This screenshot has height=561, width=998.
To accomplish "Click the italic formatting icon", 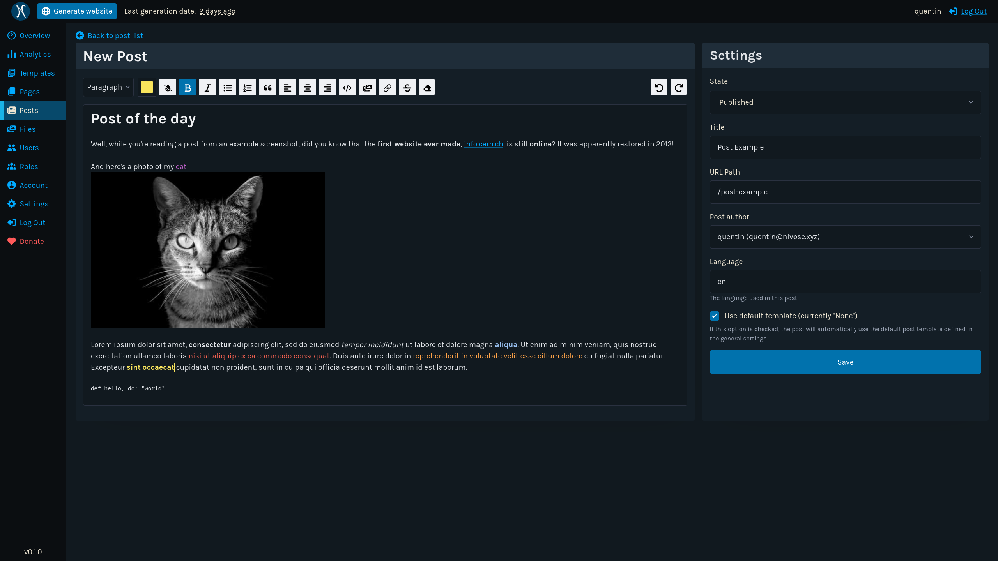I will [207, 88].
